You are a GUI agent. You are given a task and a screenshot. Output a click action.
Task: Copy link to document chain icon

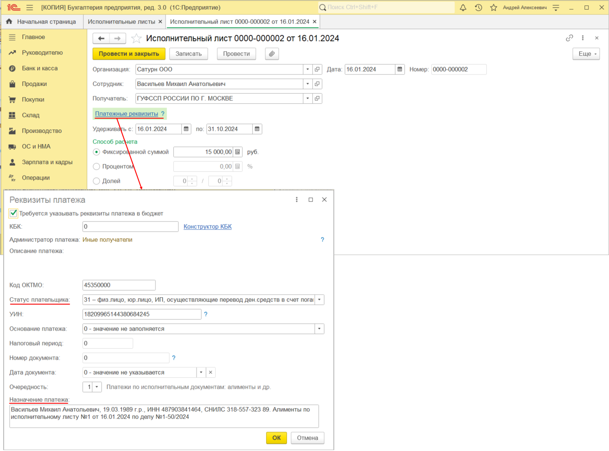(569, 38)
